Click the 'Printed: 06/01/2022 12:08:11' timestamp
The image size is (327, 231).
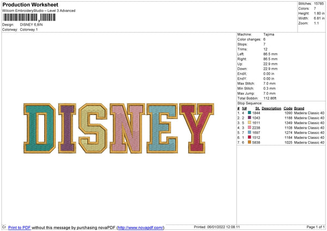217,227
